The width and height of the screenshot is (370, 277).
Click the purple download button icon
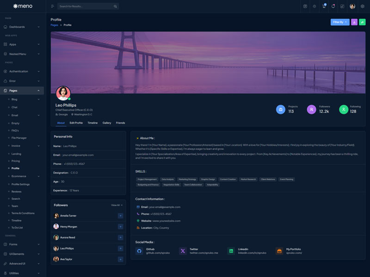tap(354, 22)
